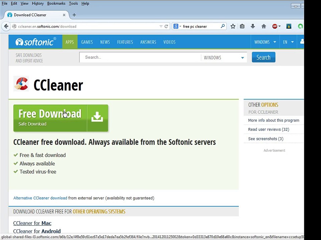Screen dimensions: 321x240
Task: Minimize the browser window
Action: pos(296,6)
